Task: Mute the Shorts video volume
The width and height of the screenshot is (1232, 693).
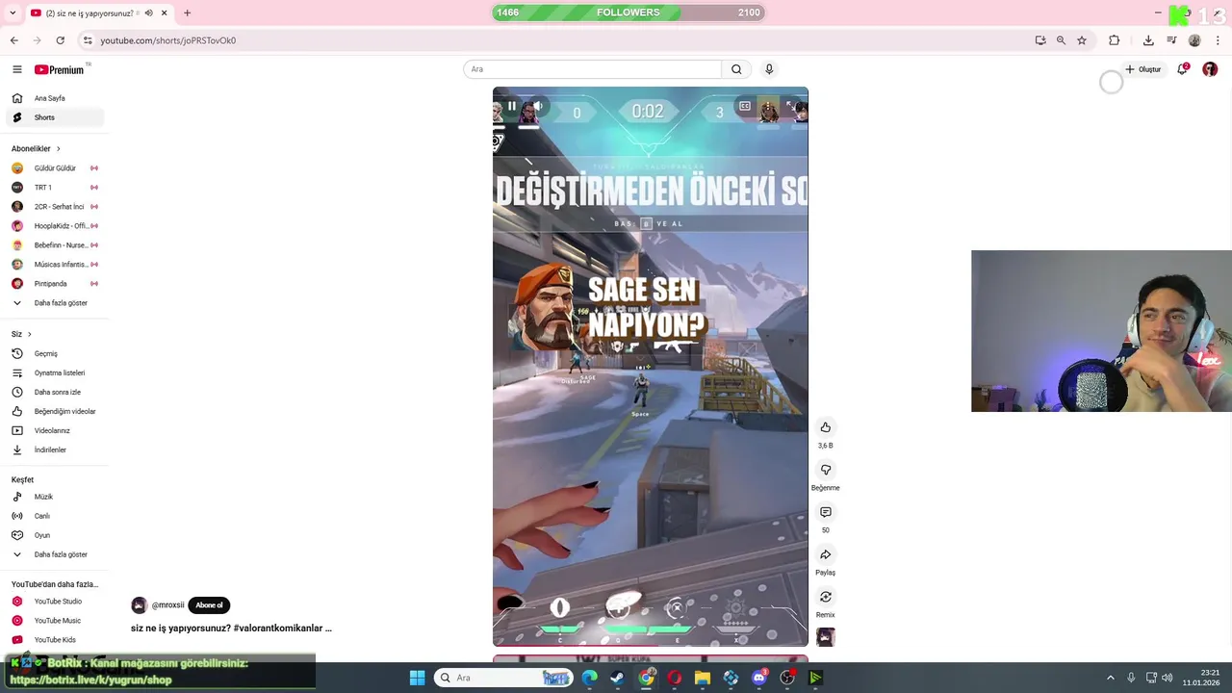Action: pyautogui.click(x=538, y=106)
